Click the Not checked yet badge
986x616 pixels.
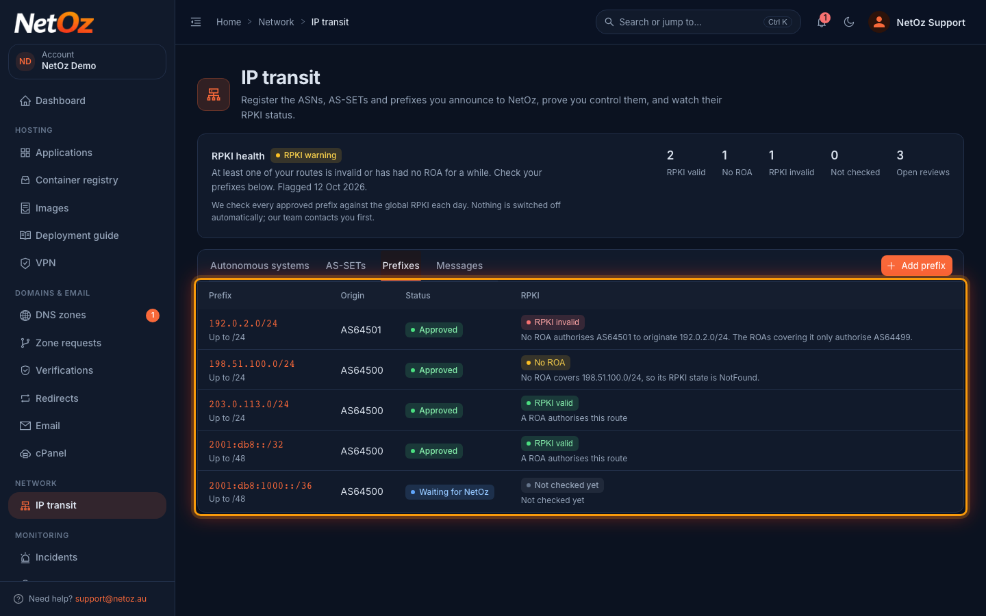tap(562, 485)
